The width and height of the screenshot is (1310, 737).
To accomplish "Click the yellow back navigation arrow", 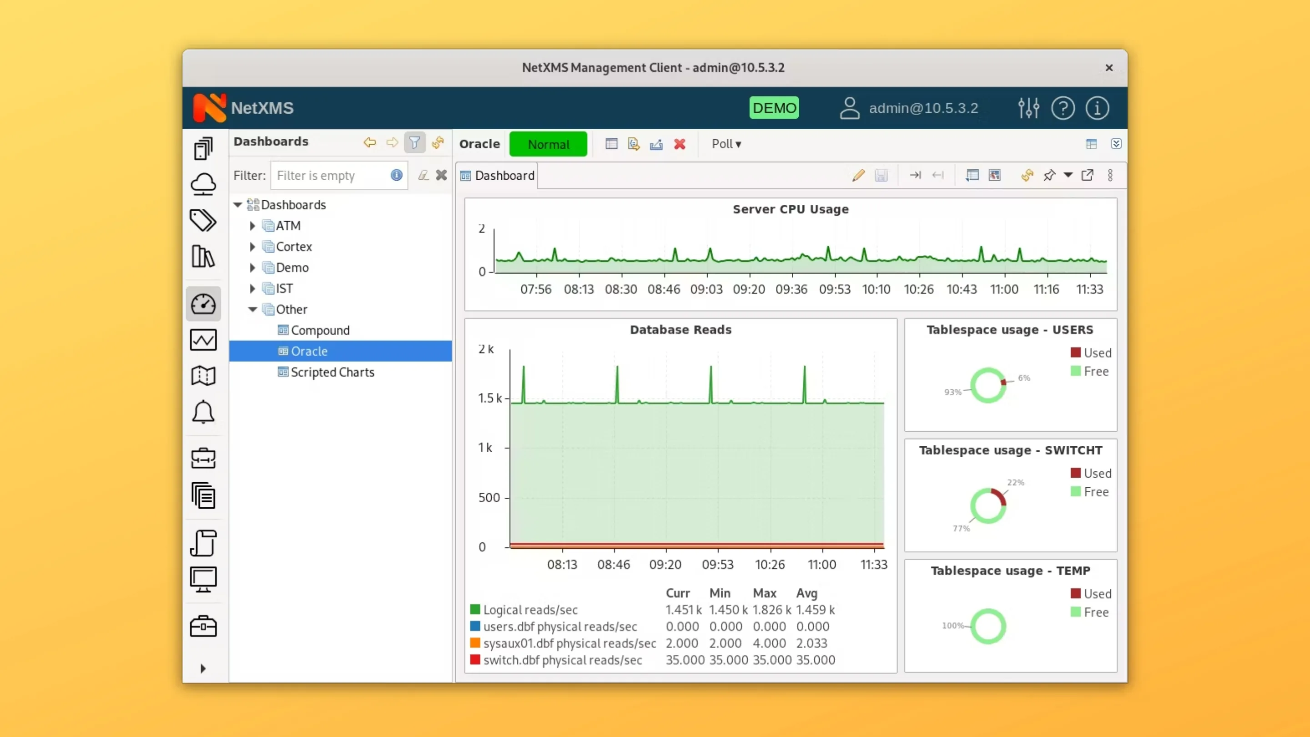I will click(x=370, y=142).
